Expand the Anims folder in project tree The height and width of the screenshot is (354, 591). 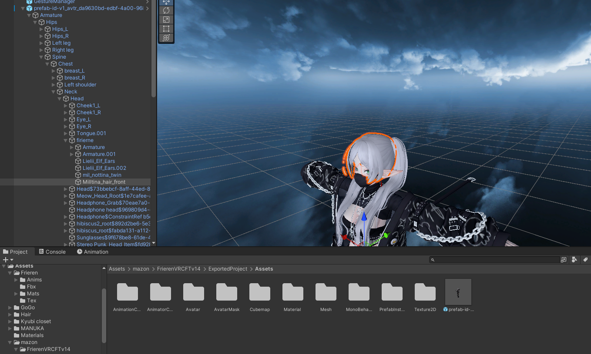pos(16,280)
